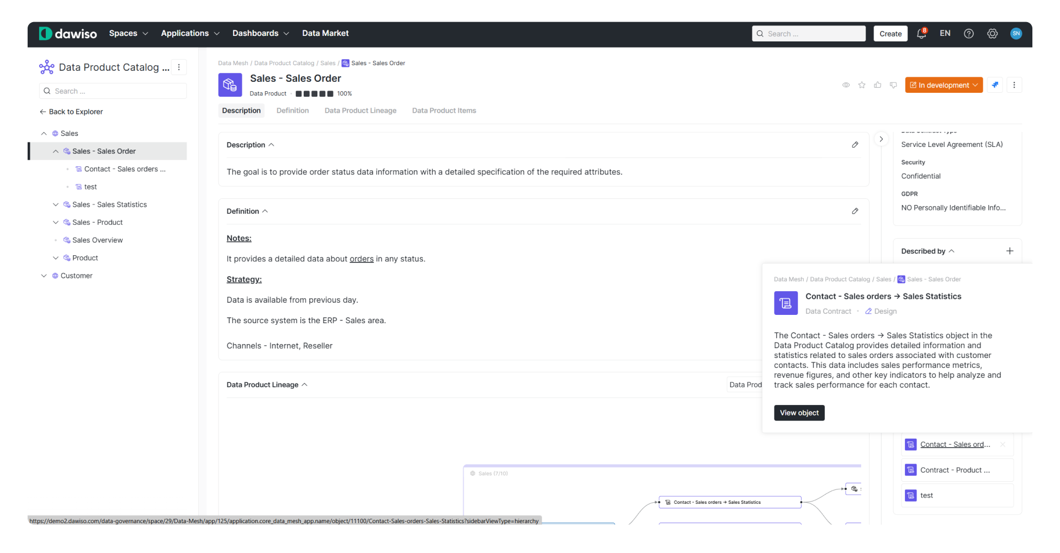
Task: Switch to the Data Product Lineage tab
Action: click(360, 110)
